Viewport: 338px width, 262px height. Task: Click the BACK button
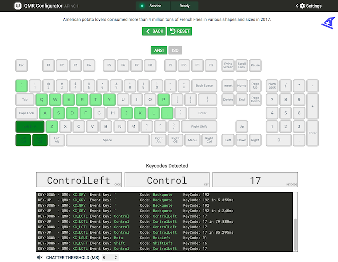[154, 31]
